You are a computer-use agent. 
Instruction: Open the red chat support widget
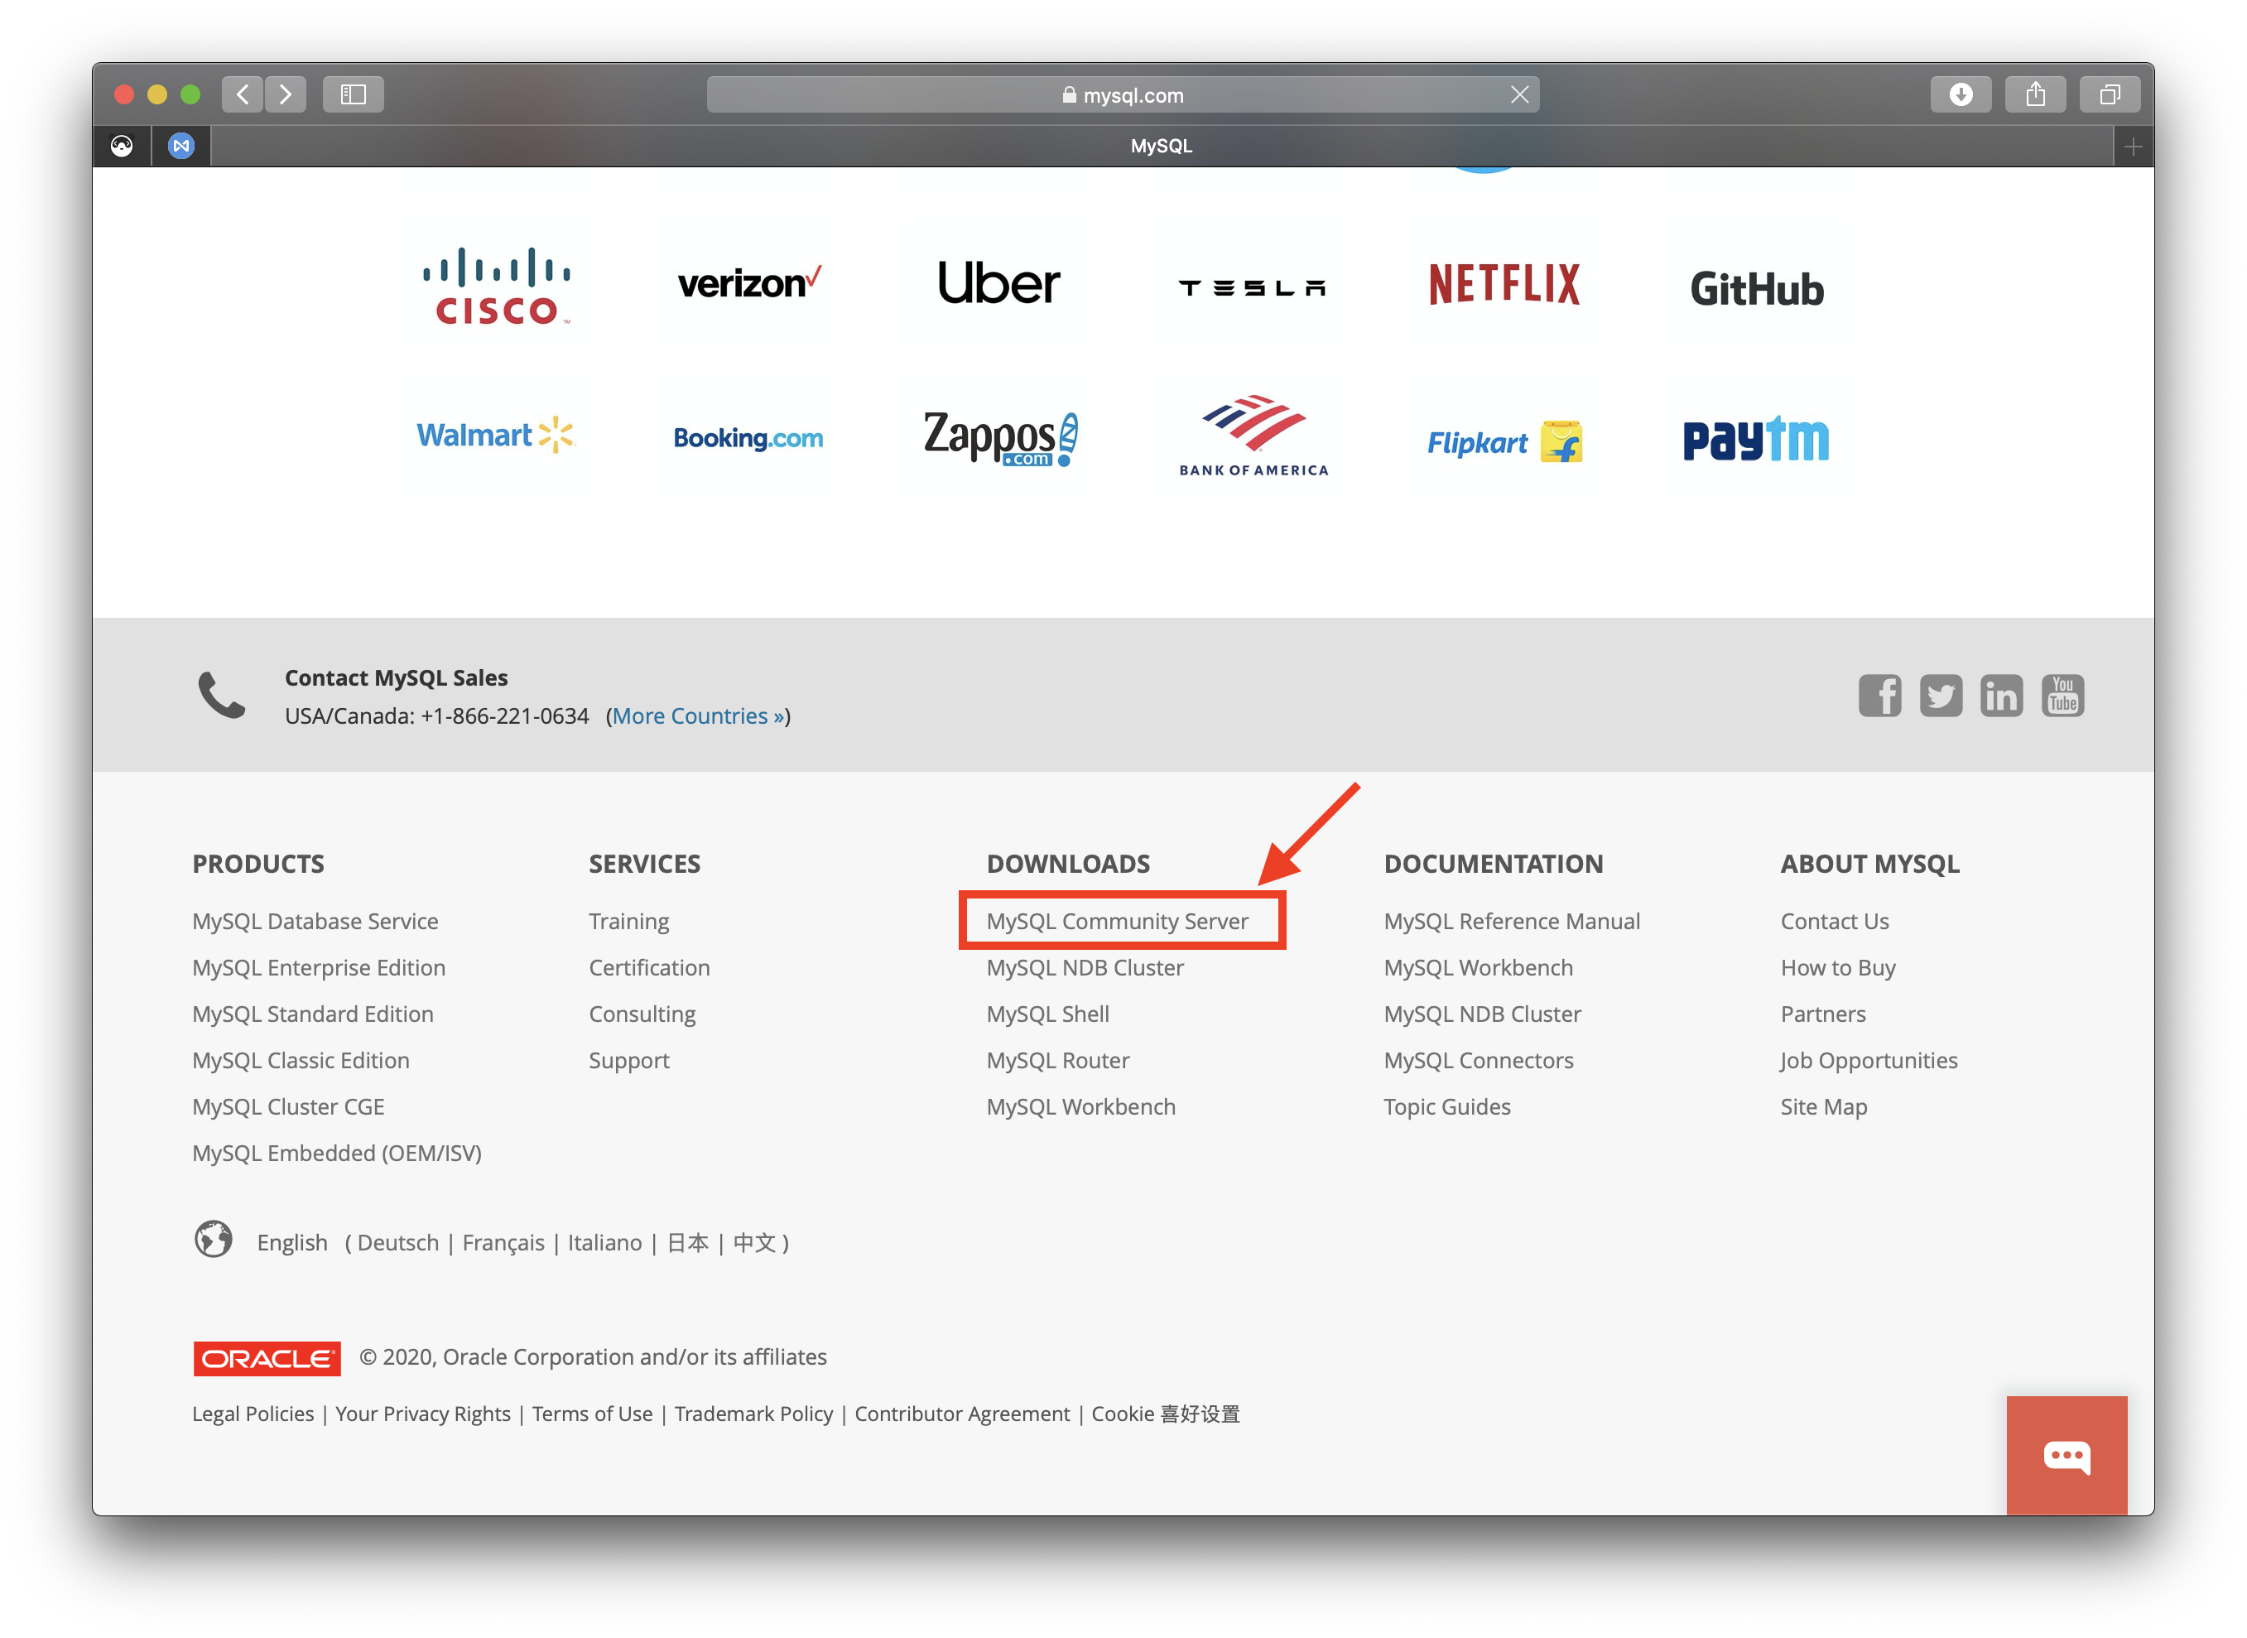point(2066,1454)
